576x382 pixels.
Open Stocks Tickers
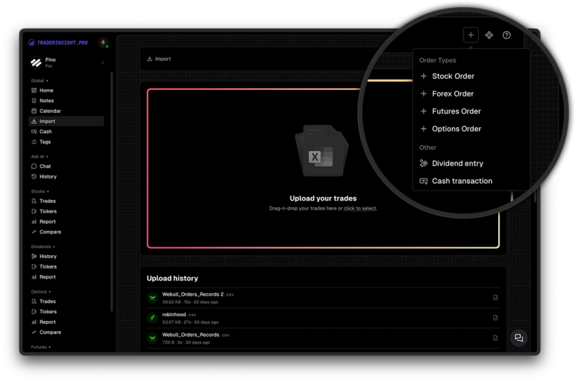click(66, 211)
